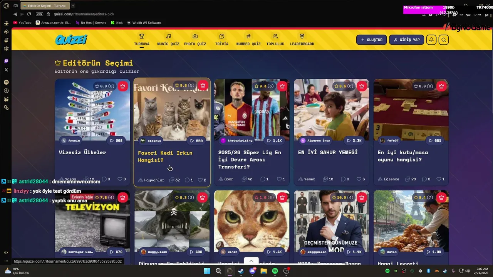This screenshot has width=493, height=277.
Task: Click the scroll-to-top arrow button
Action: pyautogui.click(x=251, y=261)
